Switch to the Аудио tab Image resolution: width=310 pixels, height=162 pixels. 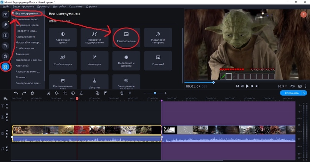click(x=66, y=21)
